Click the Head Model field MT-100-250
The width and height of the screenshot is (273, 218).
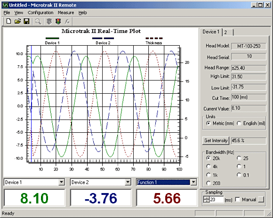click(249, 46)
